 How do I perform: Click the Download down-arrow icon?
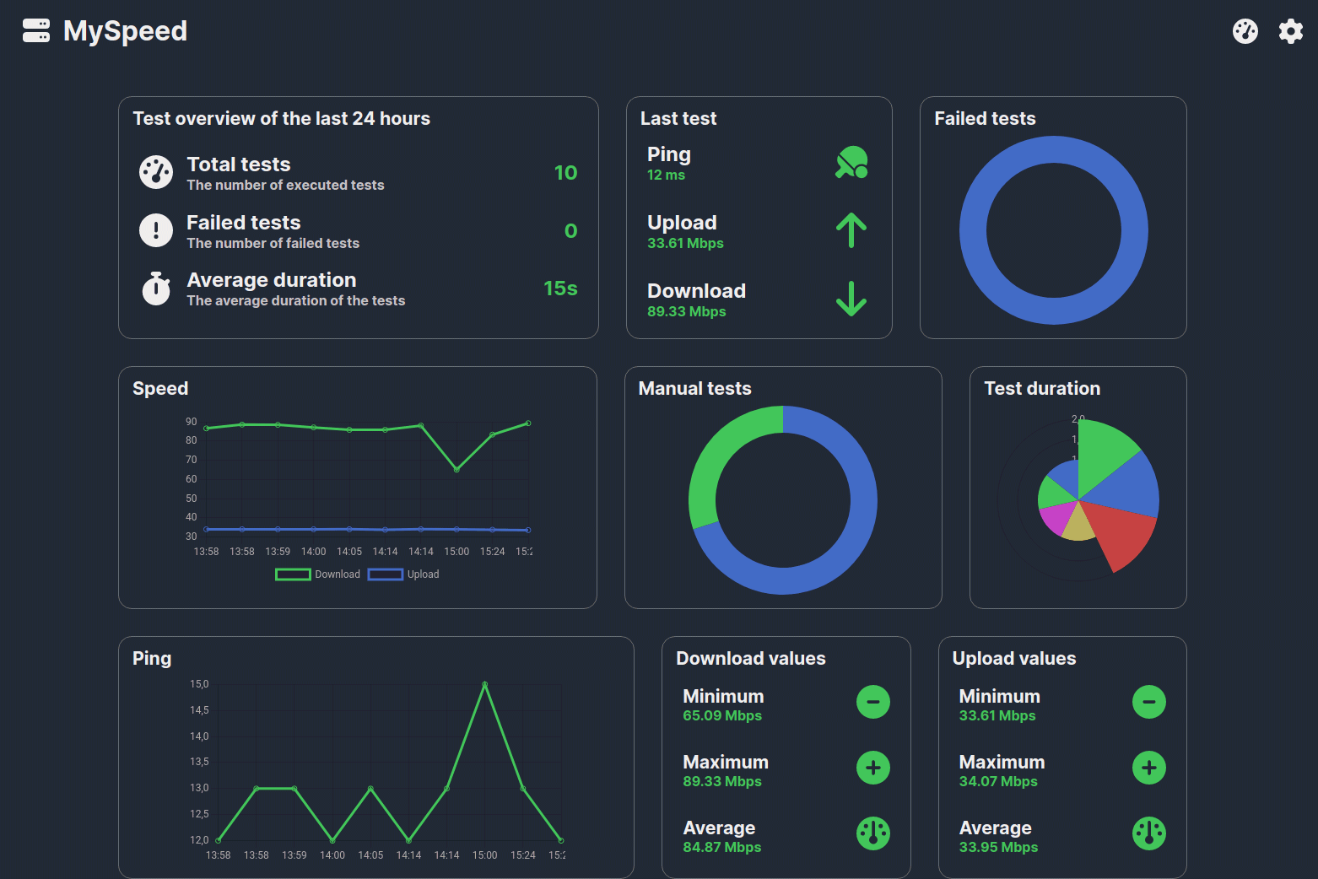[x=851, y=299]
